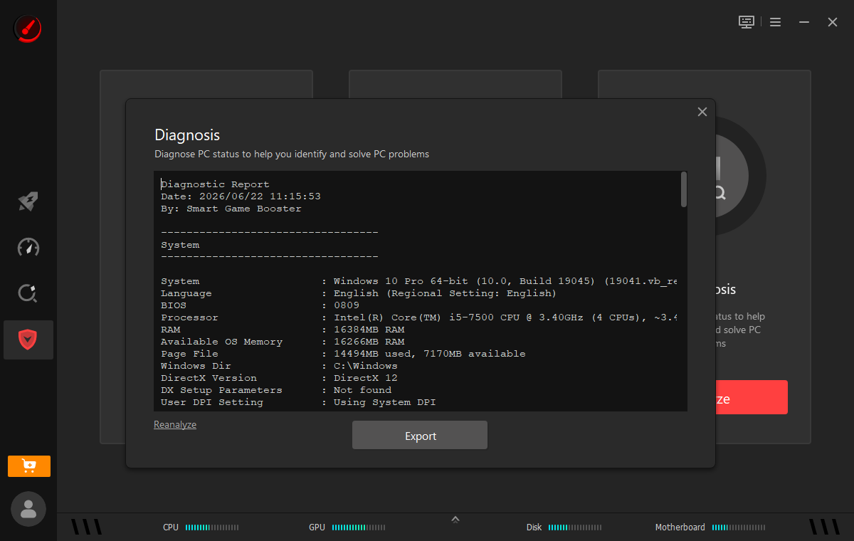The image size is (854, 541).
Task: Click the Motherboard usage bar meter
Action: click(739, 527)
